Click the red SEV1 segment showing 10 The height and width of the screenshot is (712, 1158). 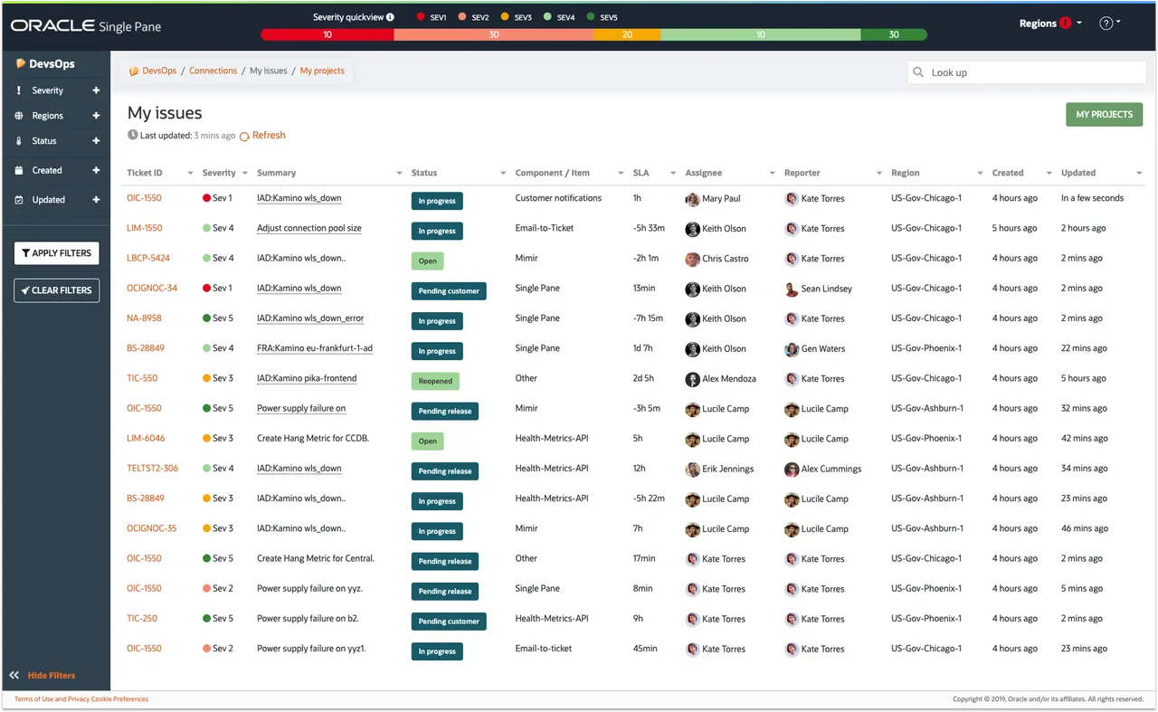tap(327, 35)
